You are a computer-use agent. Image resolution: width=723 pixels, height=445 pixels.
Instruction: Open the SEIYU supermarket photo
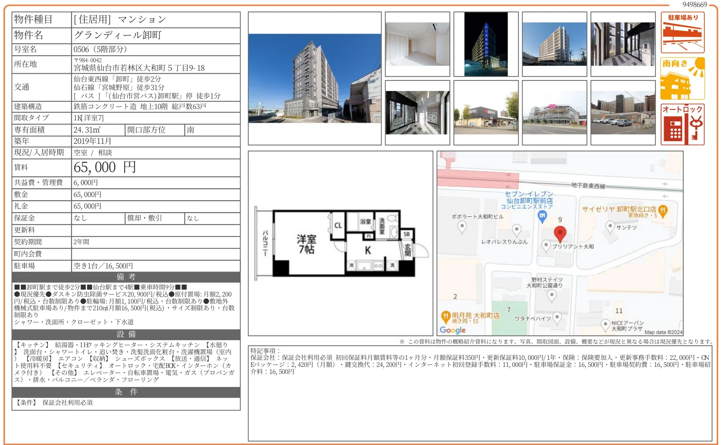coord(486,113)
